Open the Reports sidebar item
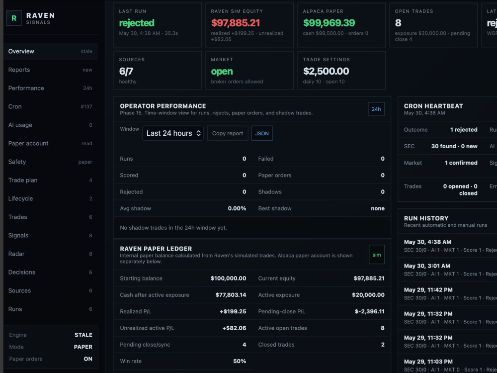 point(50,70)
